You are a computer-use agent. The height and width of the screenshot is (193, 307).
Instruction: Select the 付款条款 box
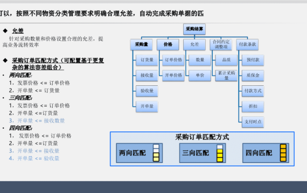click(x=247, y=44)
